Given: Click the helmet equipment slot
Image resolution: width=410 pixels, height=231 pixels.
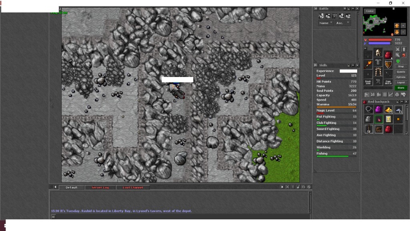Looking at the screenshot, I should click(x=378, y=53).
